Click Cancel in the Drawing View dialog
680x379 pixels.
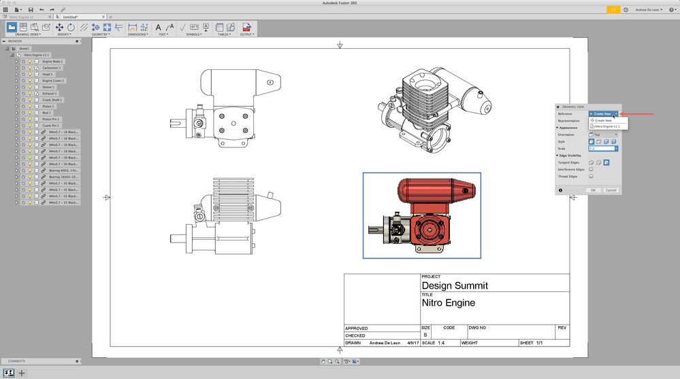click(x=611, y=190)
